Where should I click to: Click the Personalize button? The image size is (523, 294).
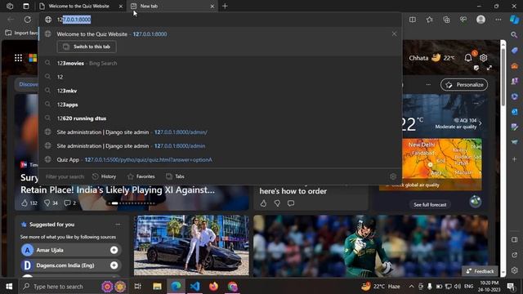click(464, 85)
